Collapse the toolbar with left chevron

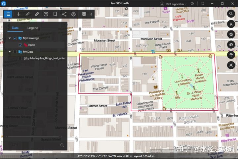tap(91, 14)
